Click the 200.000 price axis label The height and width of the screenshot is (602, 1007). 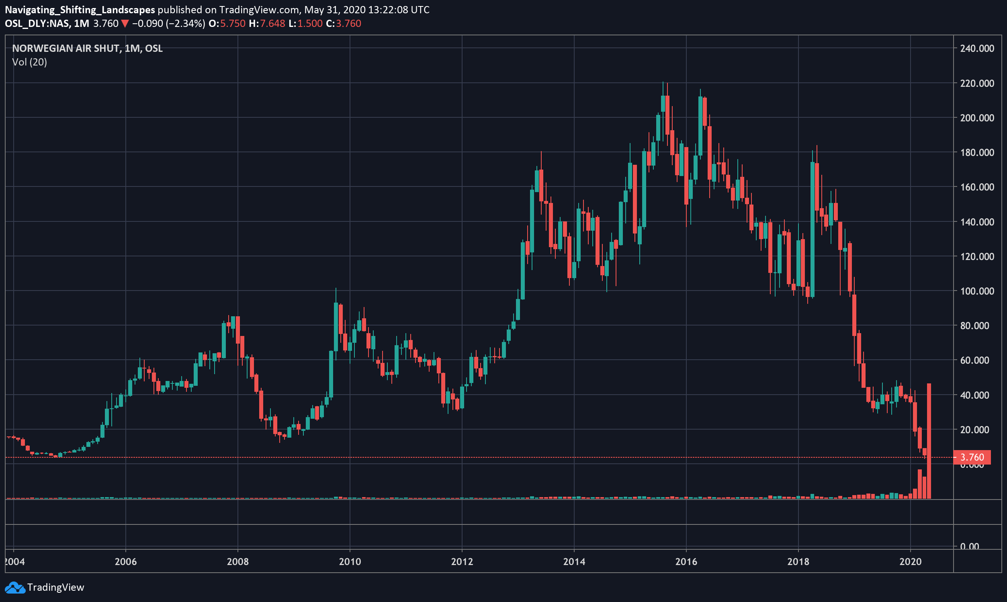977,118
